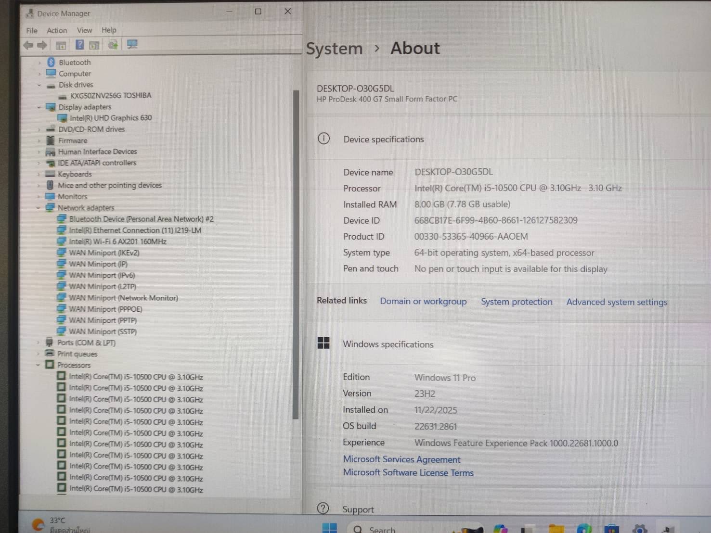
Task: Collapse the Processors category
Action: pyautogui.click(x=38, y=365)
